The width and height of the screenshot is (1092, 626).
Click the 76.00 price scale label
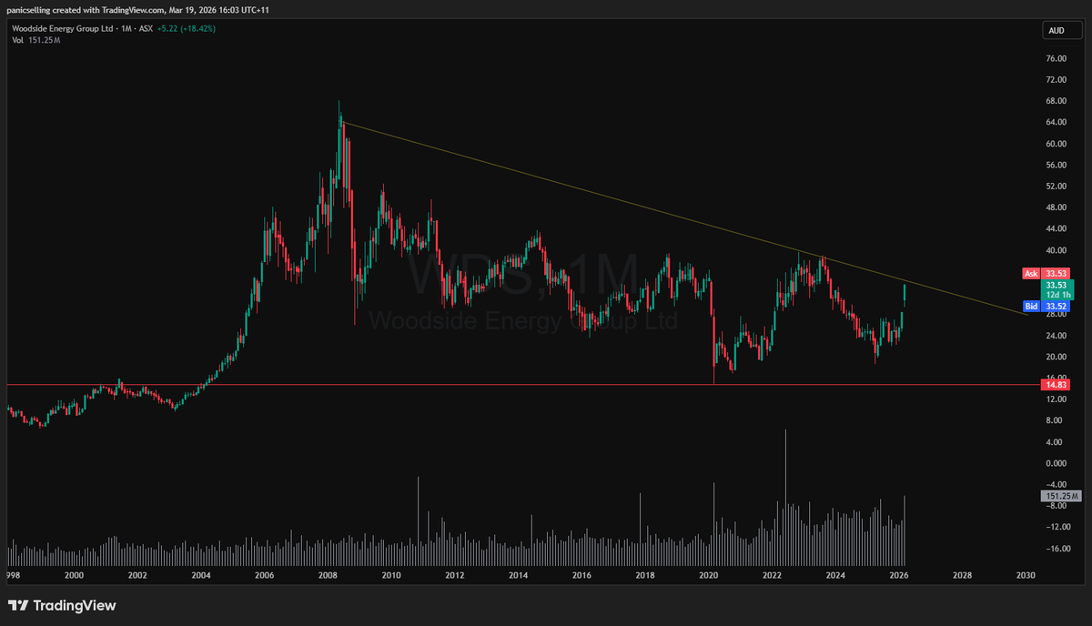[x=1056, y=58]
